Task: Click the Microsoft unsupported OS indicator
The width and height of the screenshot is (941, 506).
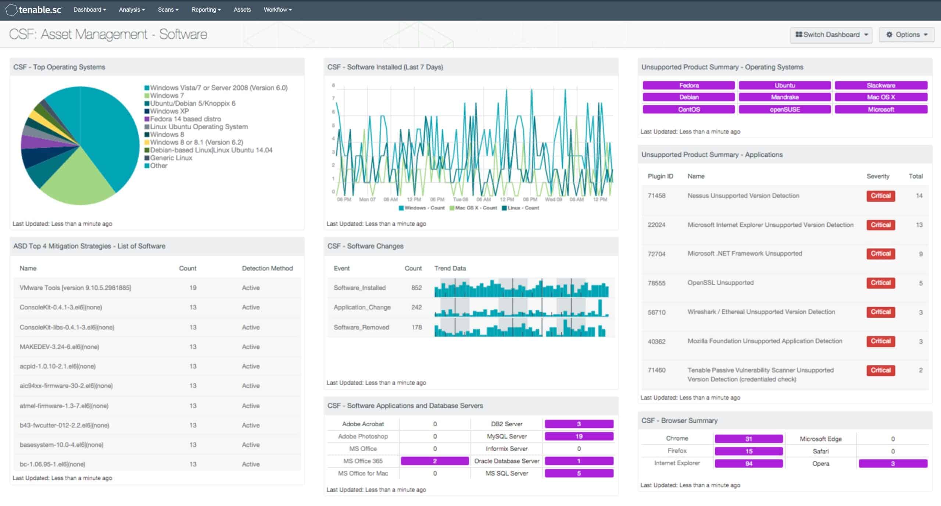Action: (881, 110)
